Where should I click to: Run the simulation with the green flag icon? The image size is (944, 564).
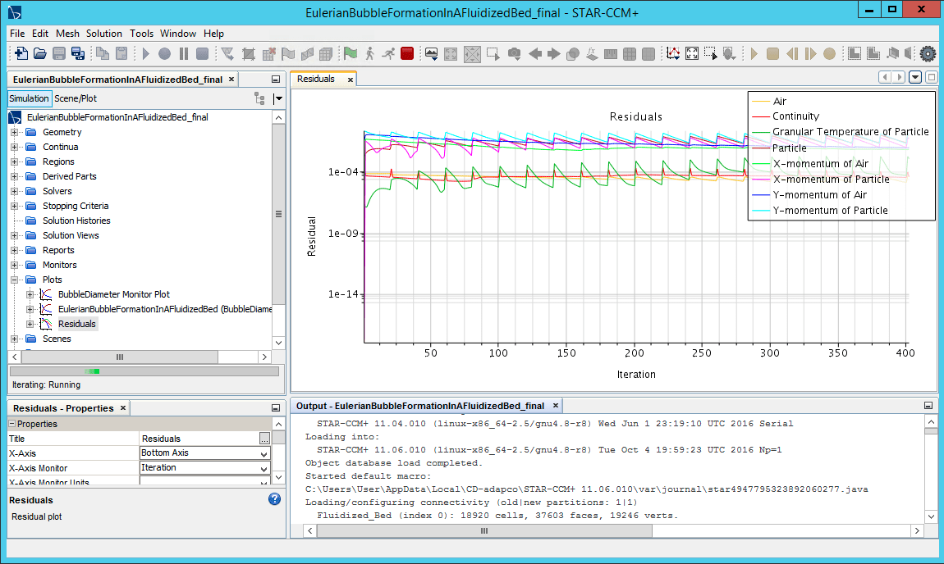[x=350, y=54]
